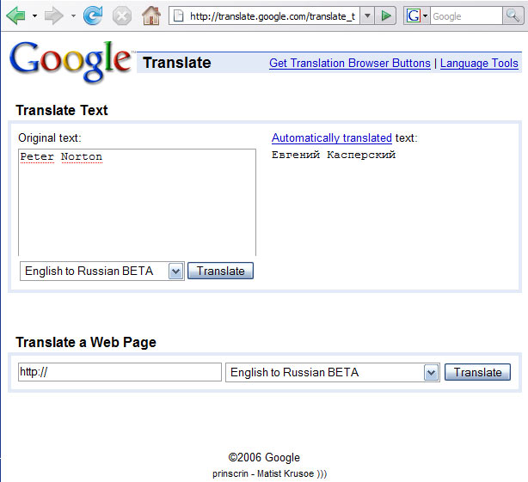Click Translate button under Original text
The width and height of the screenshot is (528, 482).
point(220,271)
